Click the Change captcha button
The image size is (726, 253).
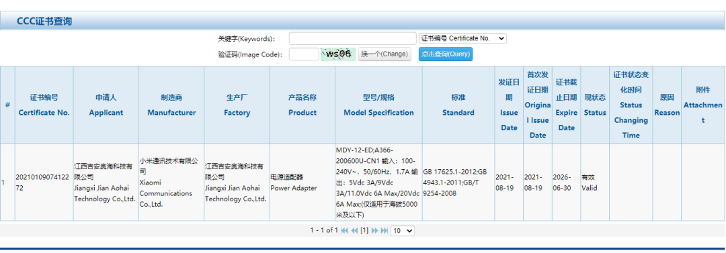coord(385,54)
